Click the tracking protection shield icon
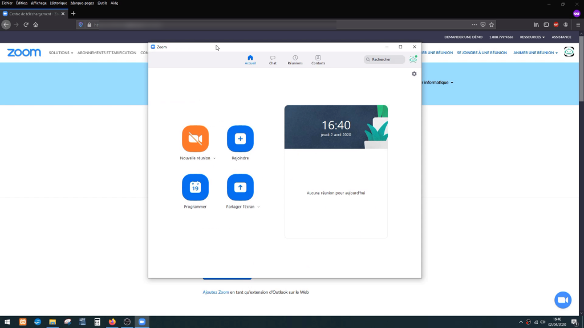This screenshot has width=584, height=328. [80, 24]
